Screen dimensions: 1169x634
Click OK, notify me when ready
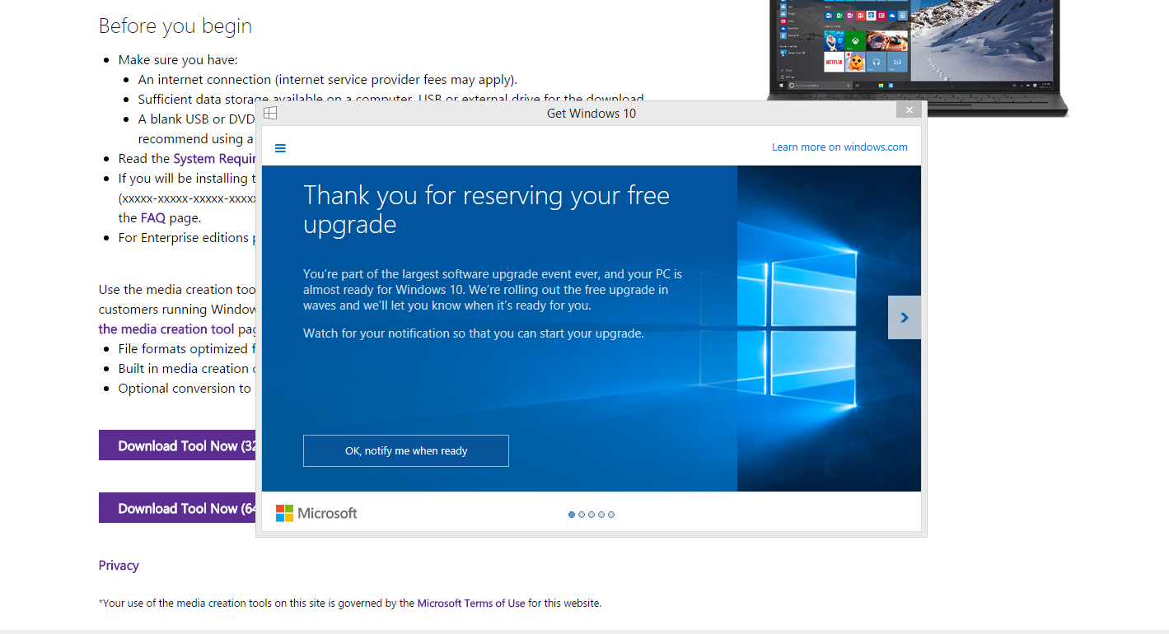(x=406, y=451)
